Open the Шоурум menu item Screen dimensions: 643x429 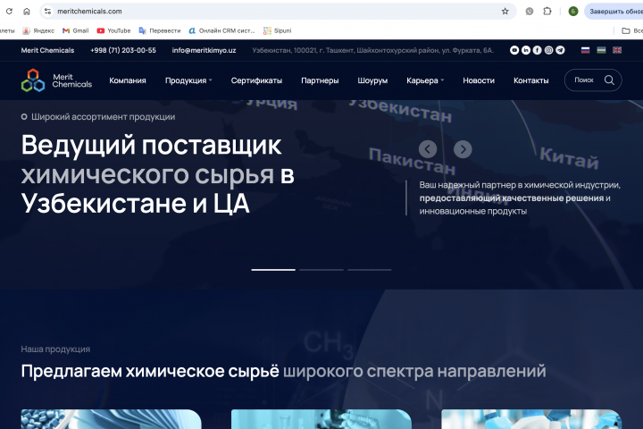(372, 80)
